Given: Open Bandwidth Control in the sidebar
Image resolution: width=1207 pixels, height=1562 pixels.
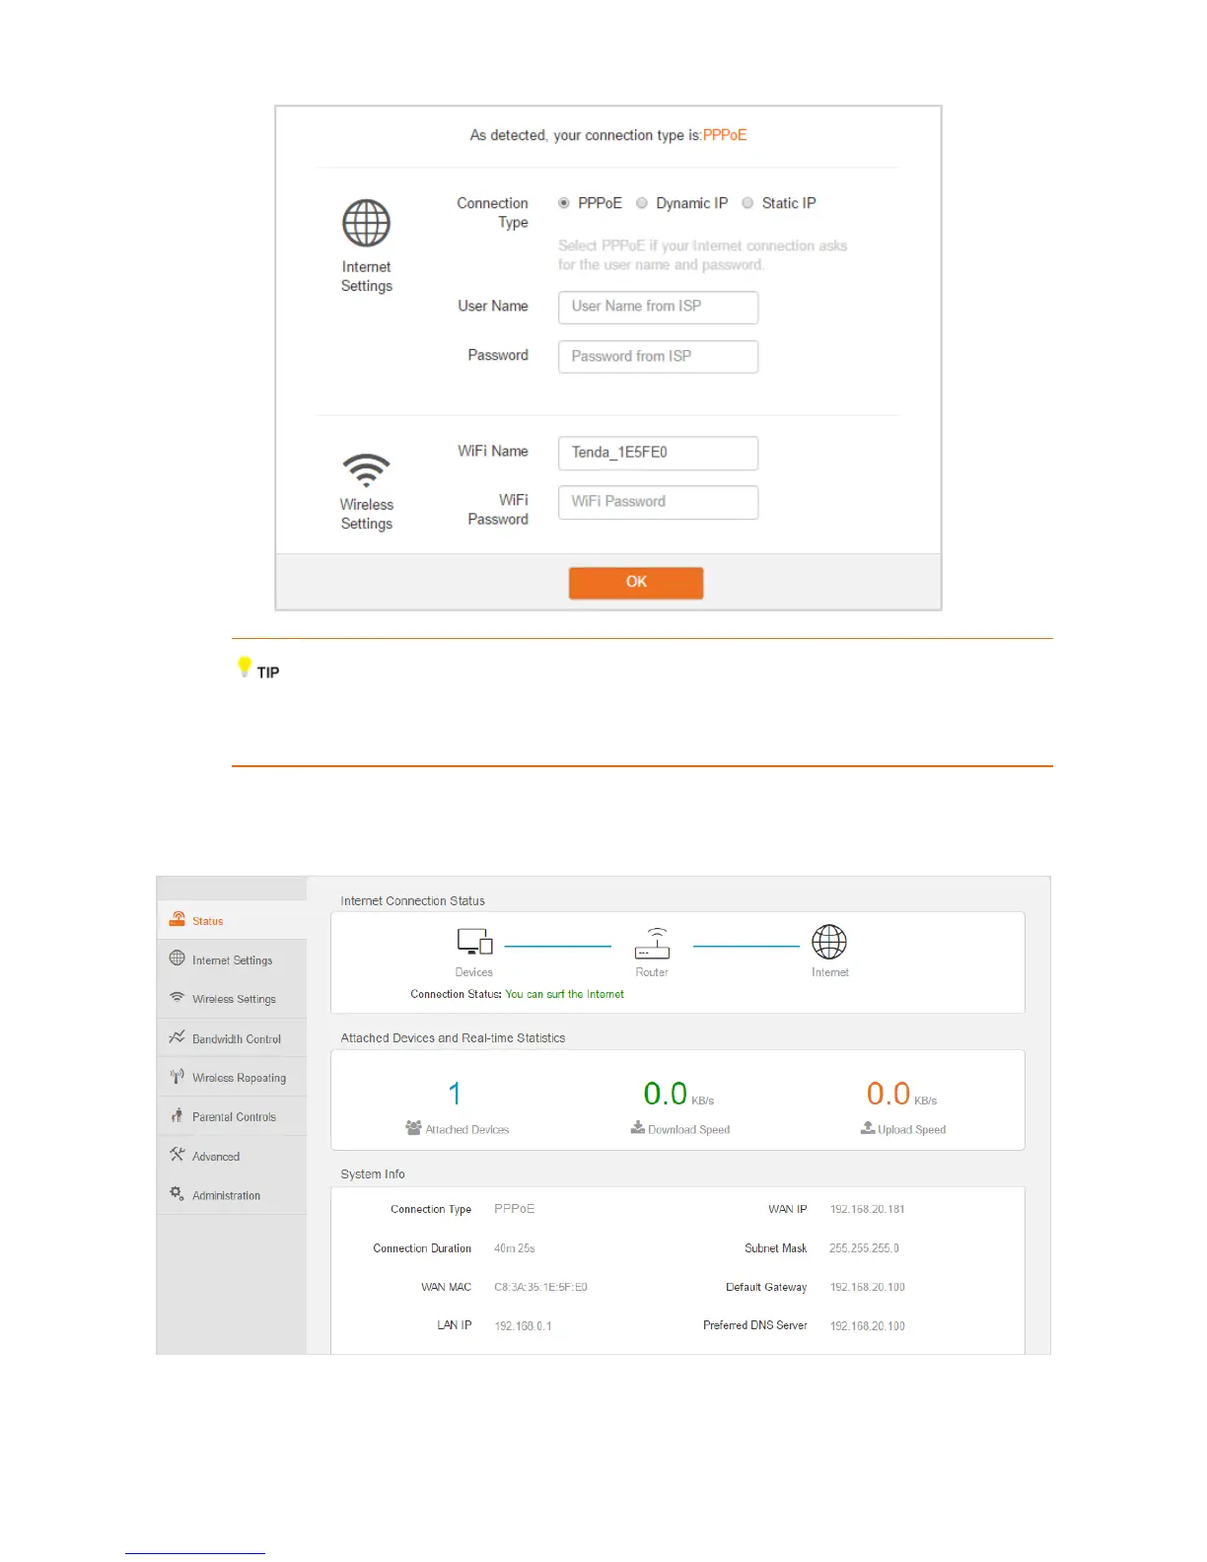Looking at the screenshot, I should pos(232,1038).
